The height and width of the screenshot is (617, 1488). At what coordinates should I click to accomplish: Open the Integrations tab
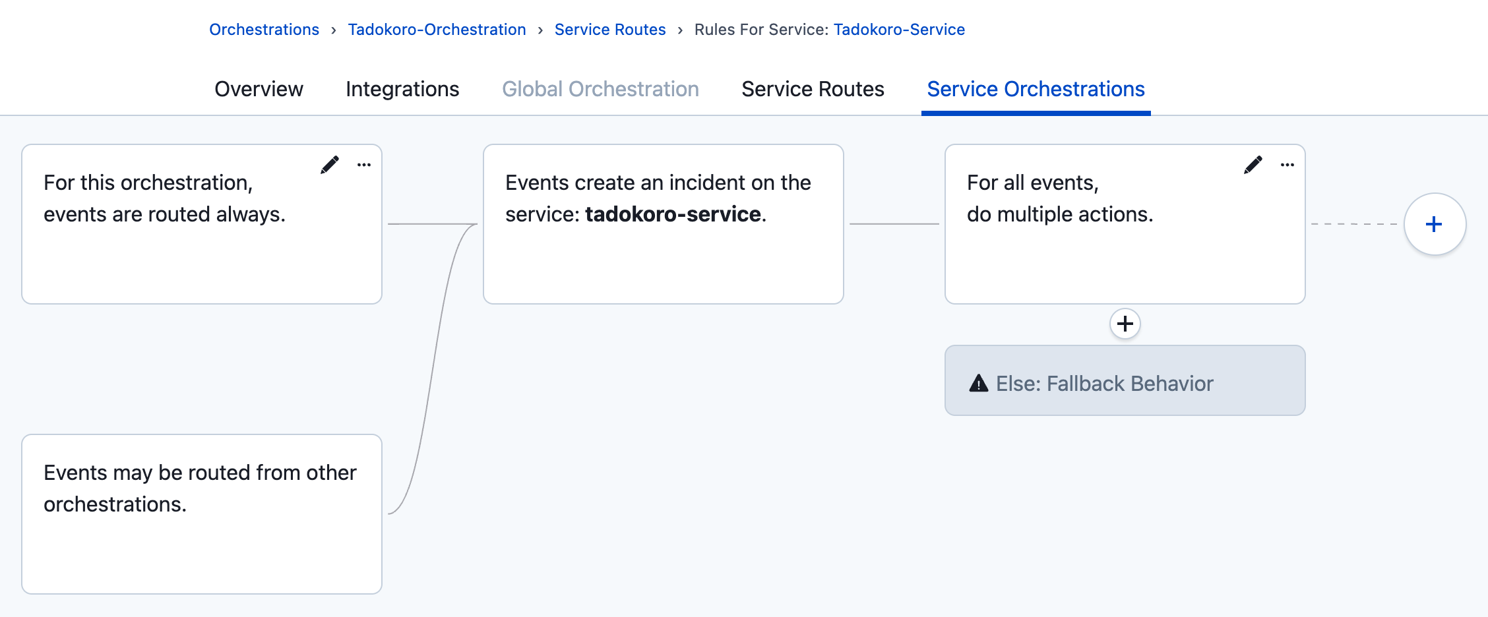click(x=402, y=89)
